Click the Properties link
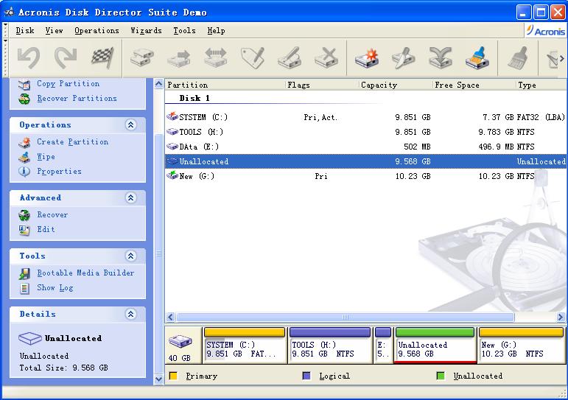This screenshot has width=568, height=400. click(x=59, y=172)
